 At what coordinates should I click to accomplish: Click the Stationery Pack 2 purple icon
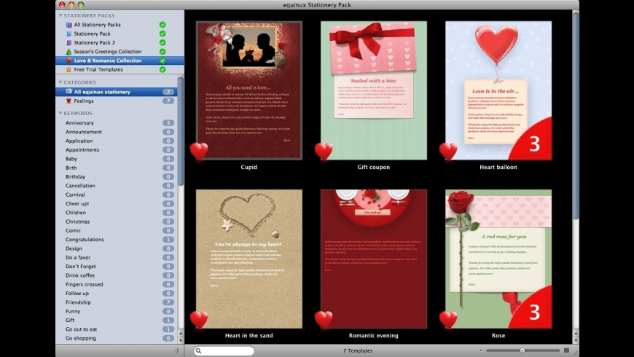pos(69,42)
